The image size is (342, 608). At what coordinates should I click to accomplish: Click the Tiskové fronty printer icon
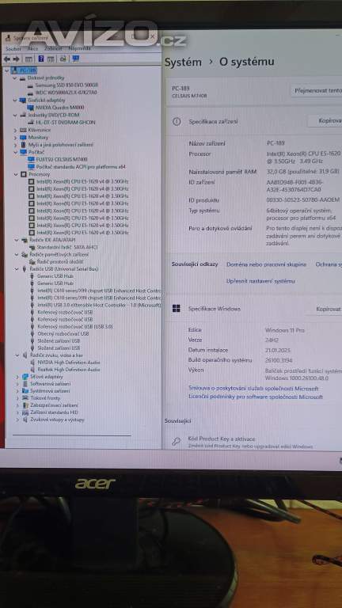pyautogui.click(x=25, y=398)
